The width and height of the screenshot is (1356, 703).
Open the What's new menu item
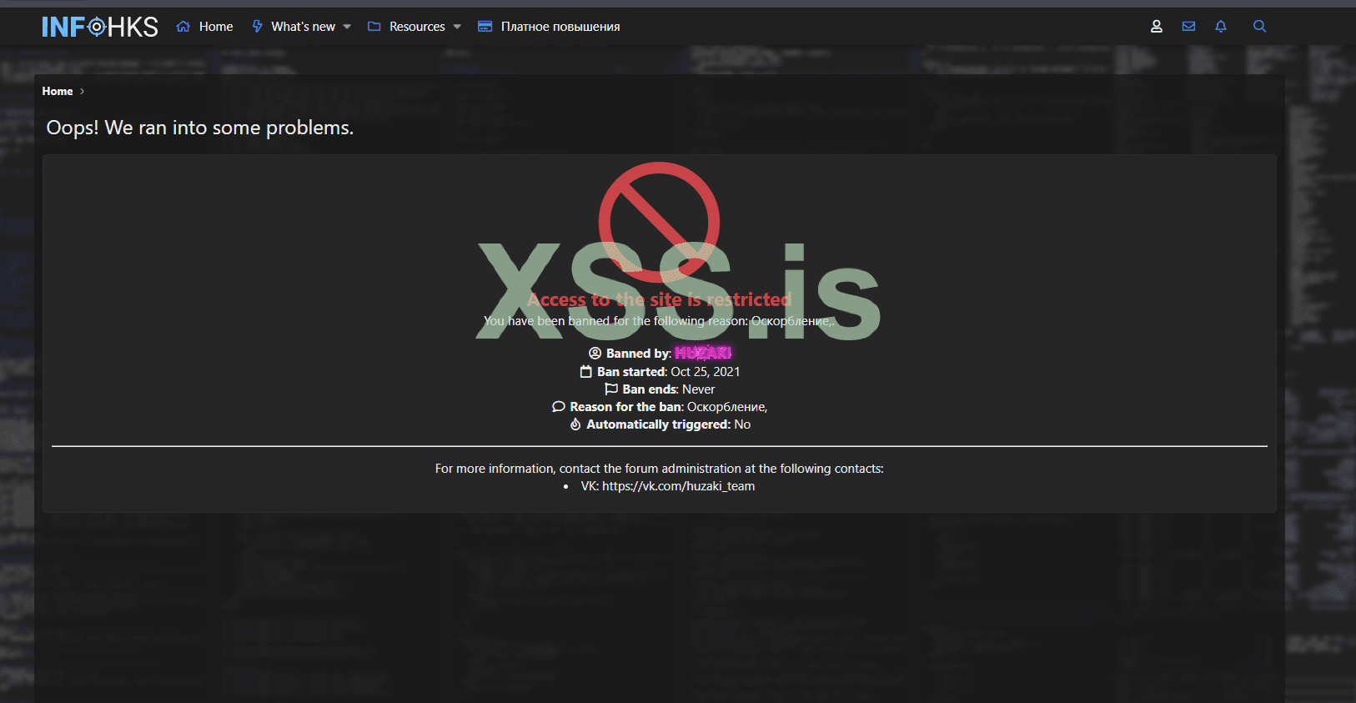coord(303,27)
